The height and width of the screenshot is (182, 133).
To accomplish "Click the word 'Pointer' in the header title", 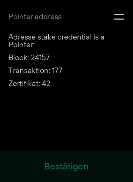I will coord(21,17).
